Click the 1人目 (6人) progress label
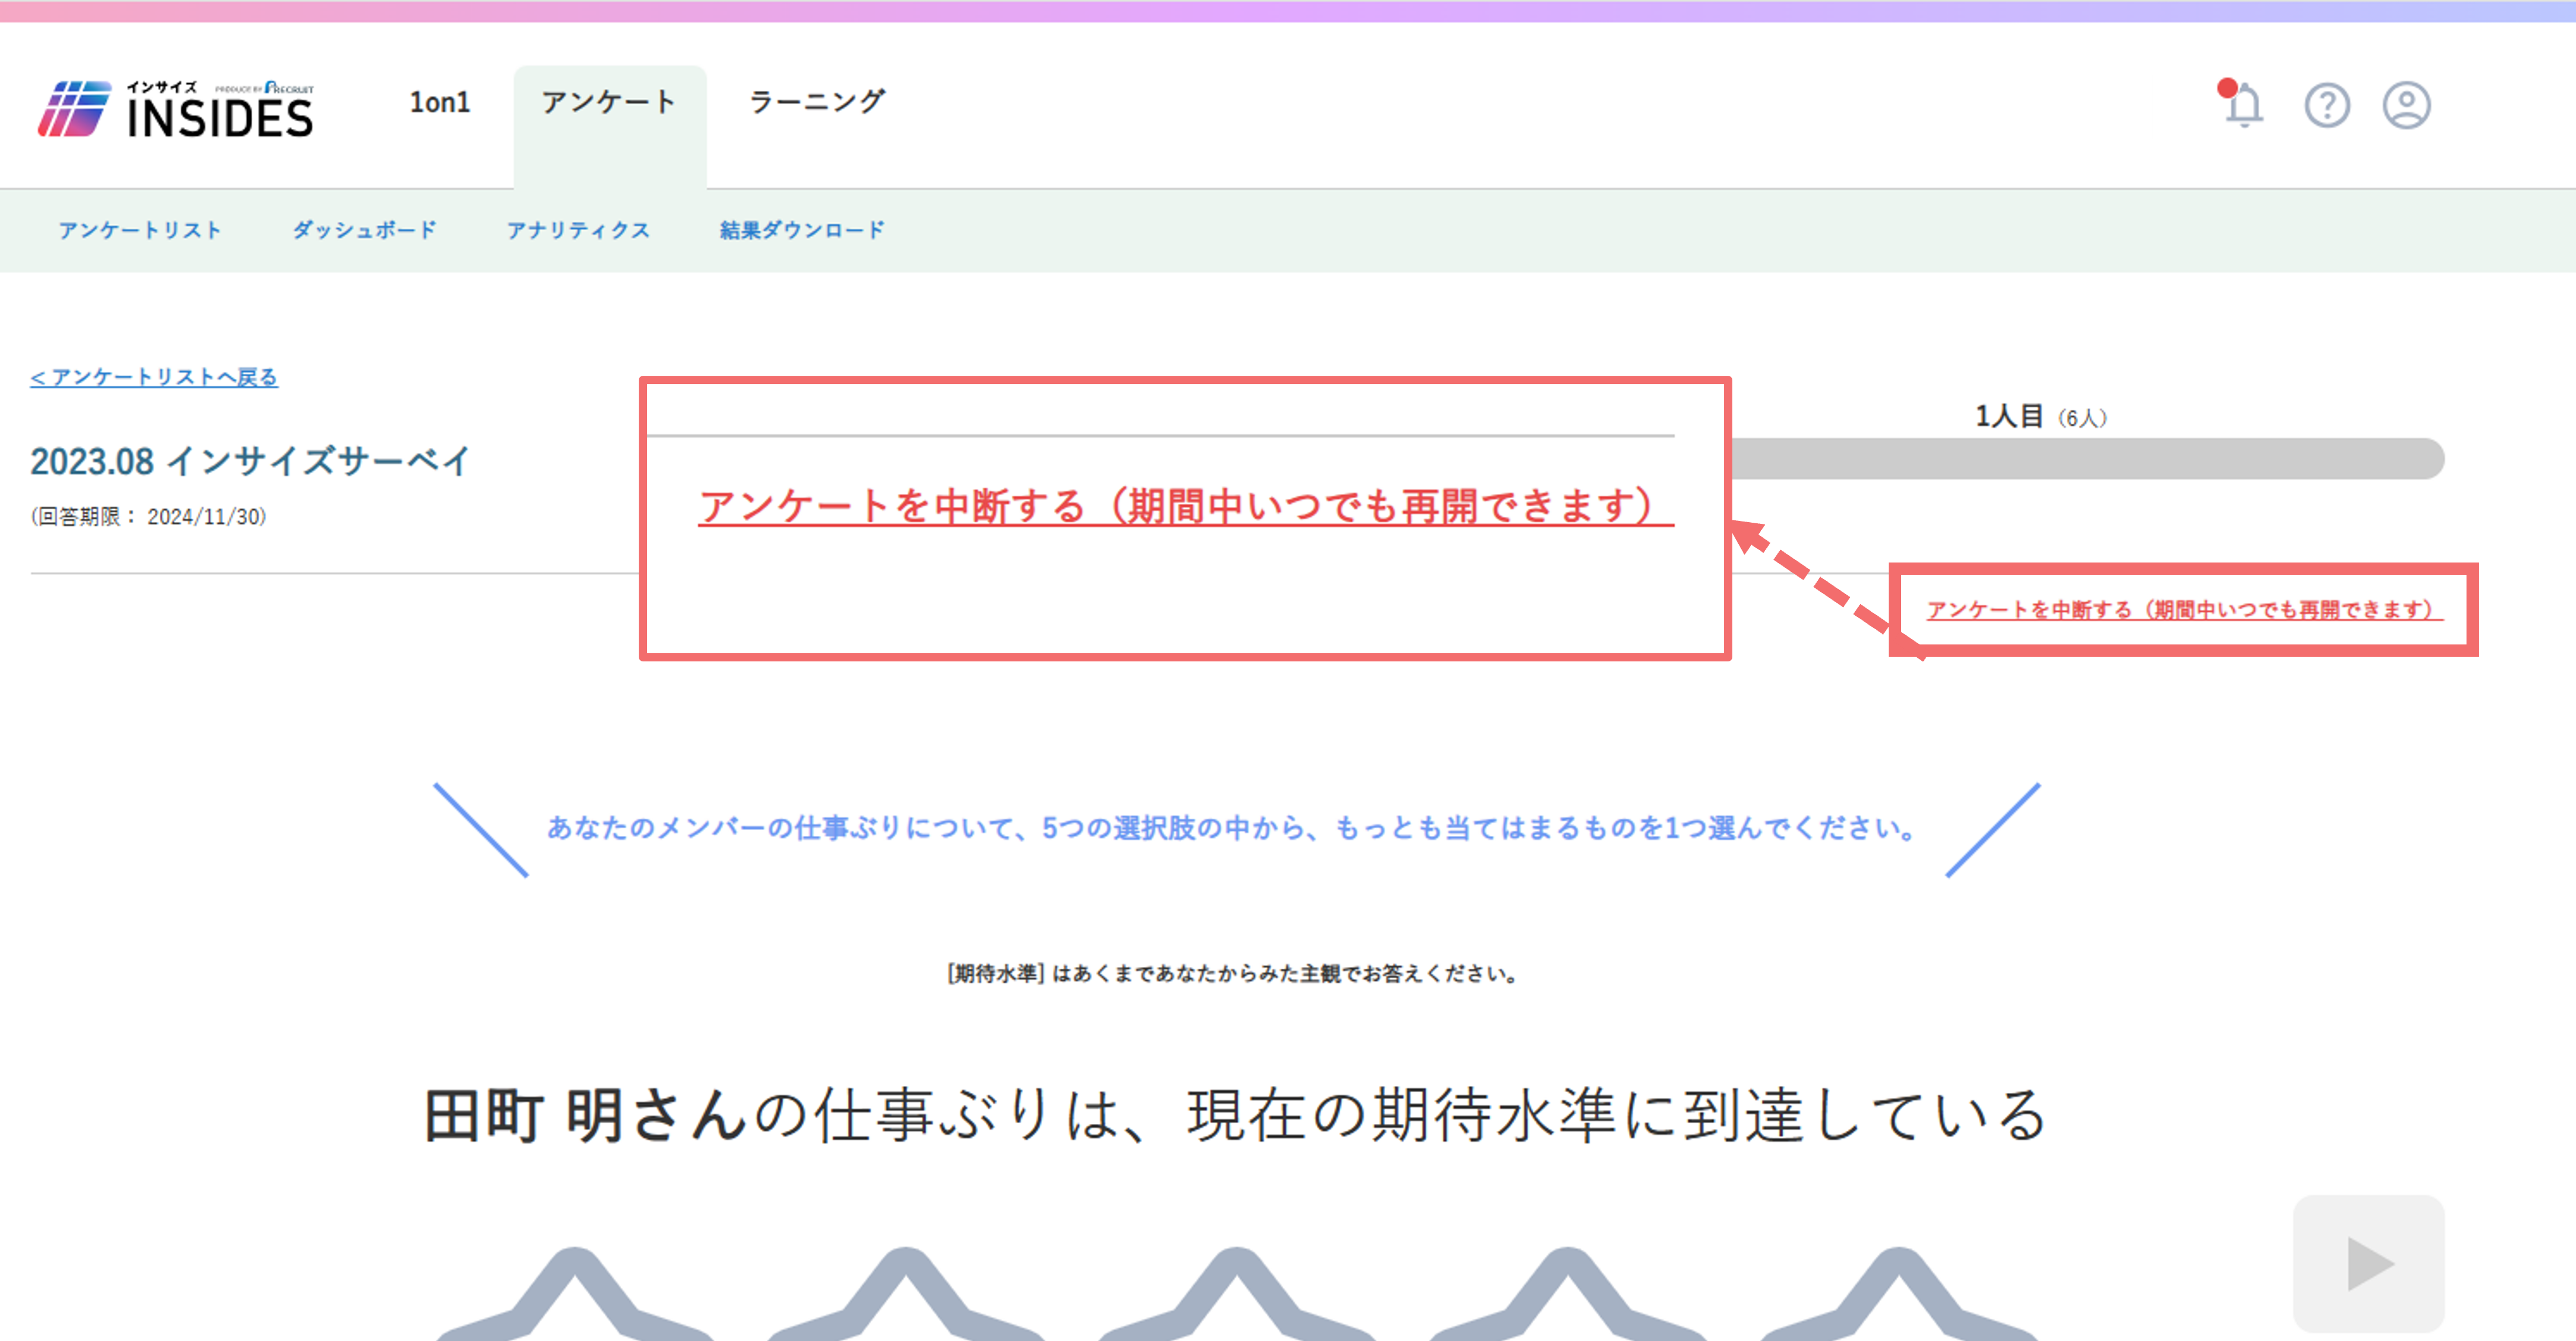Image resolution: width=2576 pixels, height=1341 pixels. tap(2041, 416)
